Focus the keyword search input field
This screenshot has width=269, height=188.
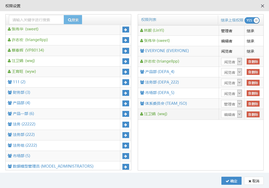click(36, 20)
